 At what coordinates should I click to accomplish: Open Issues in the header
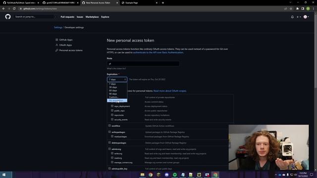tap(80, 17)
